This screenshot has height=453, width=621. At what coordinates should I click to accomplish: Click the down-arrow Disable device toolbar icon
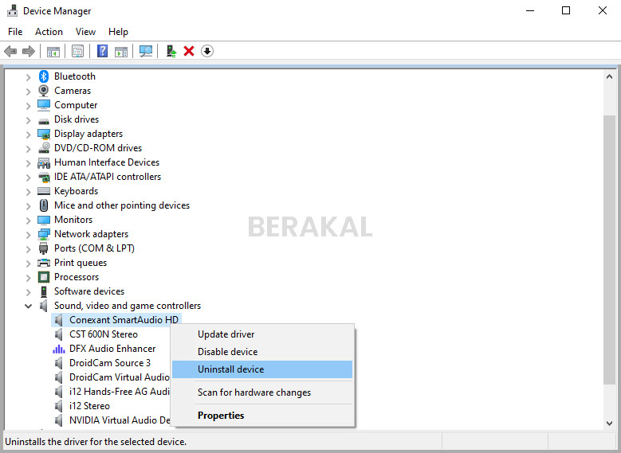tap(207, 51)
